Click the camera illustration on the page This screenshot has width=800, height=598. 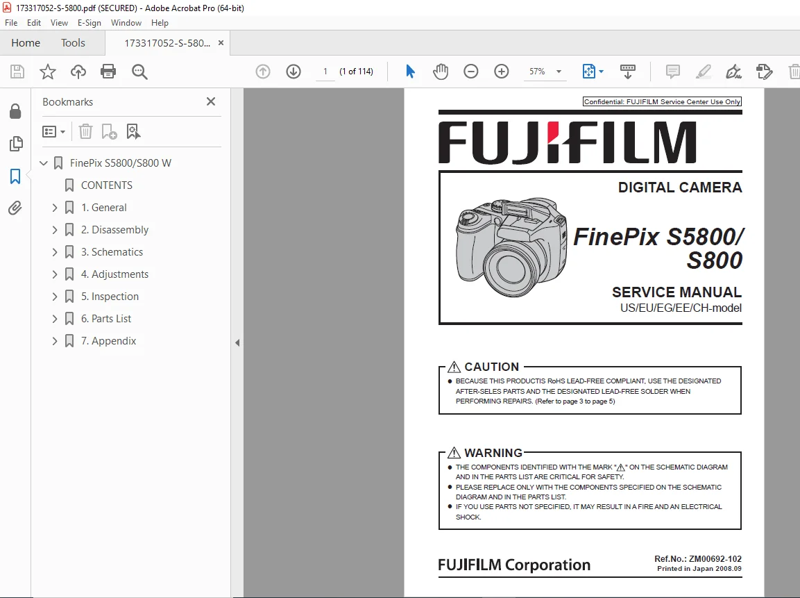pyautogui.click(x=511, y=247)
